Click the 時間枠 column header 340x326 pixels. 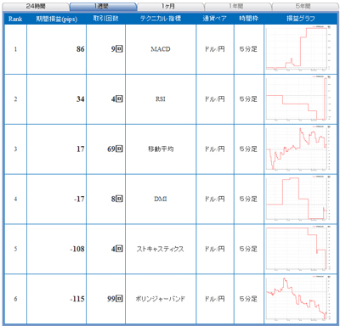pyautogui.click(x=248, y=19)
